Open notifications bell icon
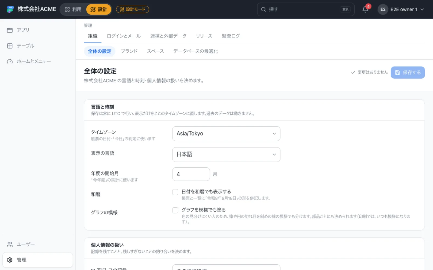The width and height of the screenshot is (433, 270). (x=365, y=9)
